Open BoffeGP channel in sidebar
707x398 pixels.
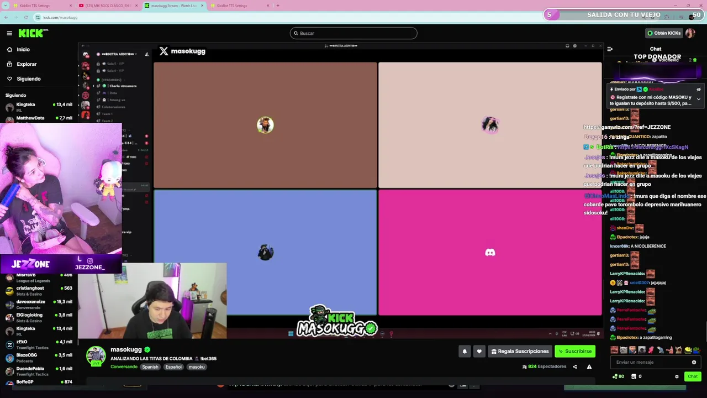(38, 383)
